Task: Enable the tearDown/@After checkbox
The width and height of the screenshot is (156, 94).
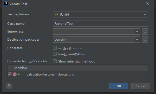Action: point(55,54)
